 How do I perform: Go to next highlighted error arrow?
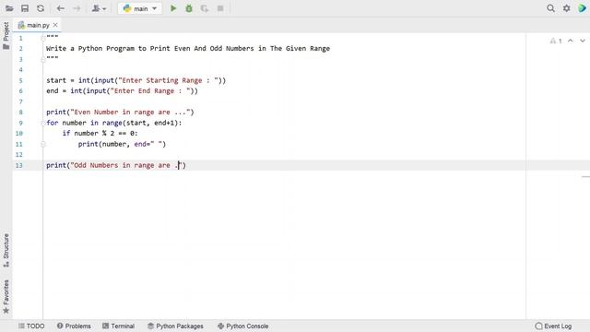pos(583,41)
